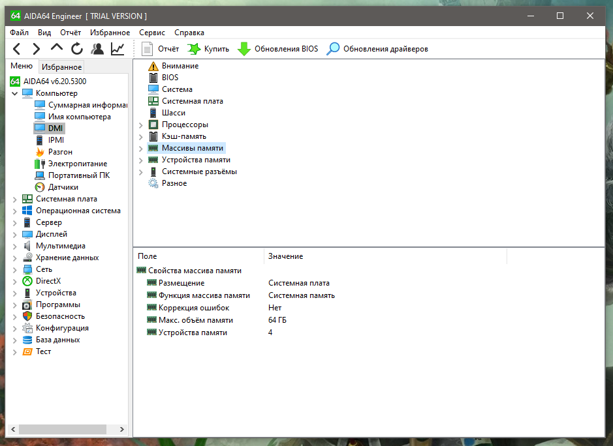
Task: Switch to the Меню tab
Action: [x=22, y=66]
